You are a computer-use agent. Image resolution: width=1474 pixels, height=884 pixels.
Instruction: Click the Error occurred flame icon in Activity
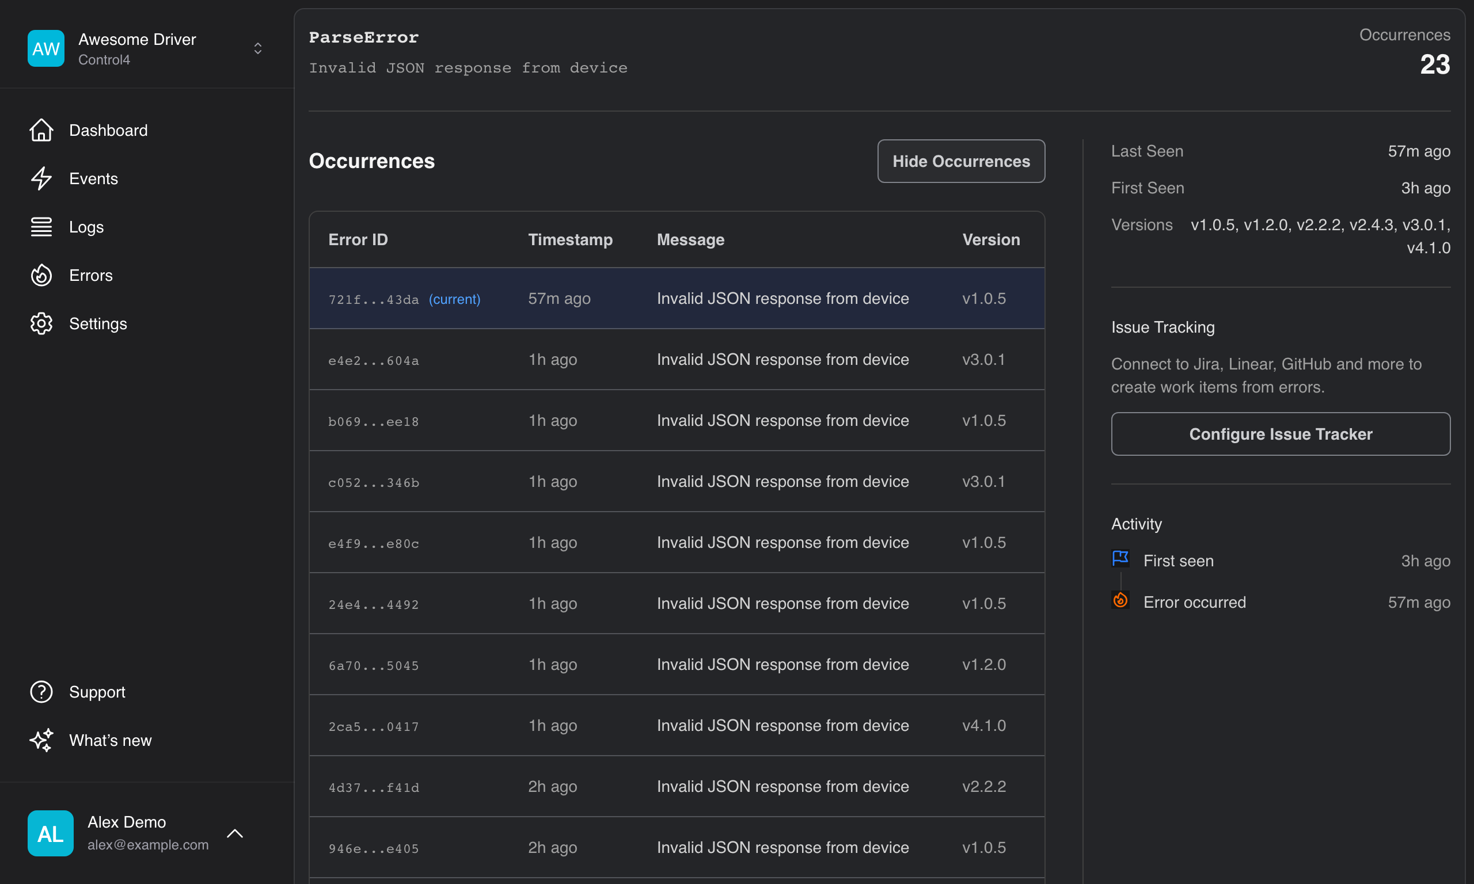point(1120,600)
